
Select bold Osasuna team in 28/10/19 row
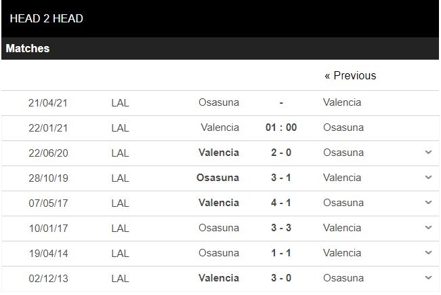(217, 178)
